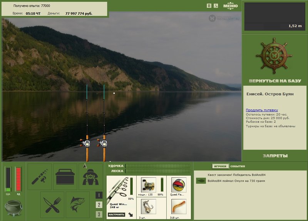Click the left rod's reel
308x221 pixels.
[x=85, y=143]
